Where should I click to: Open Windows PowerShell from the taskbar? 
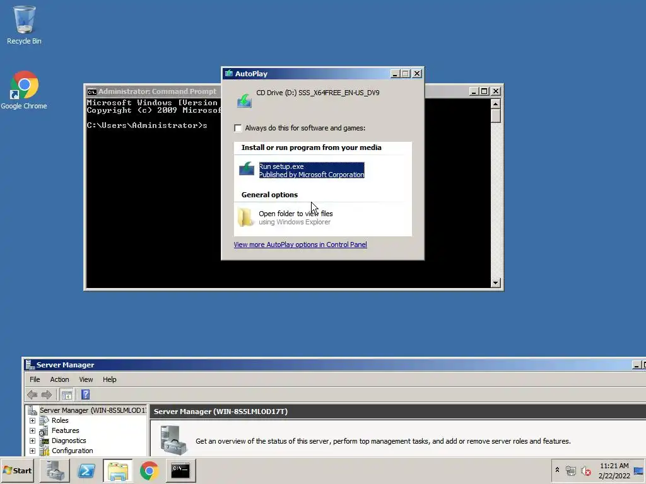click(86, 470)
